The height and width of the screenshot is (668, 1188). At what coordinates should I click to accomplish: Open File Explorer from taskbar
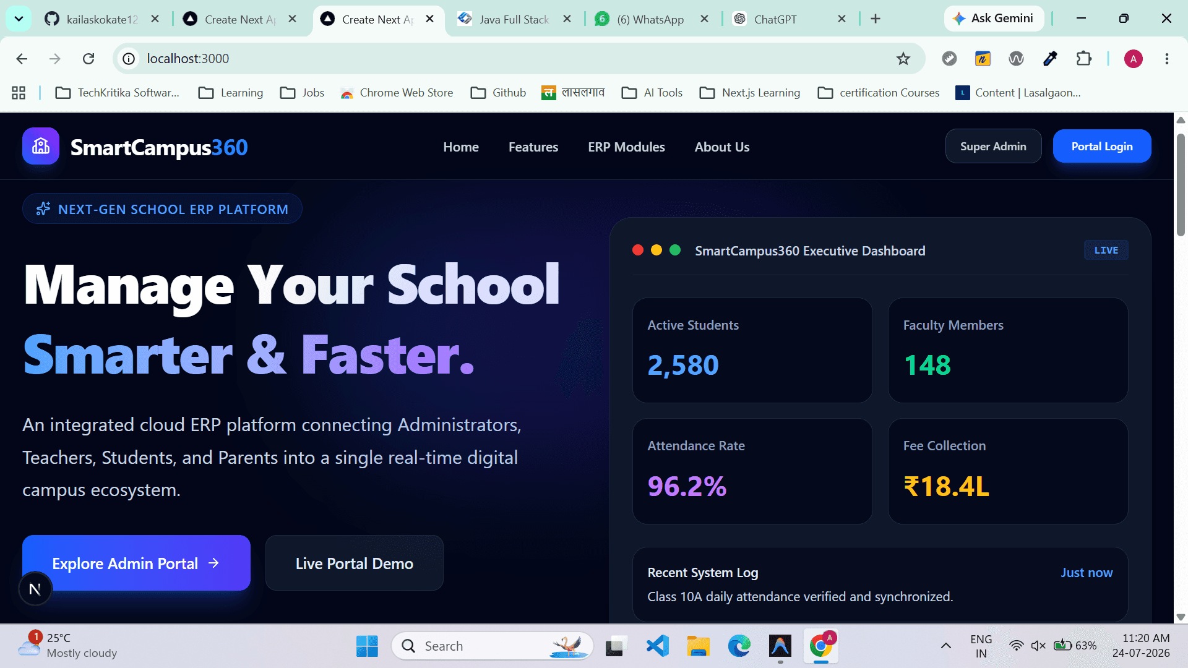[x=698, y=646]
